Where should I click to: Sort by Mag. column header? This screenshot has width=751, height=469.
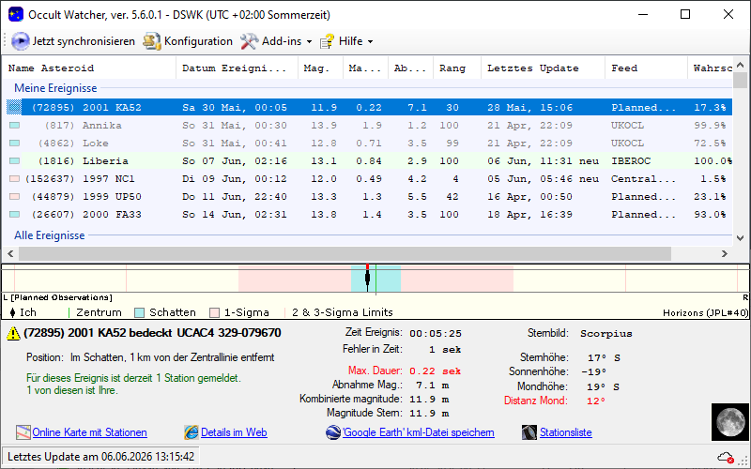[320, 68]
